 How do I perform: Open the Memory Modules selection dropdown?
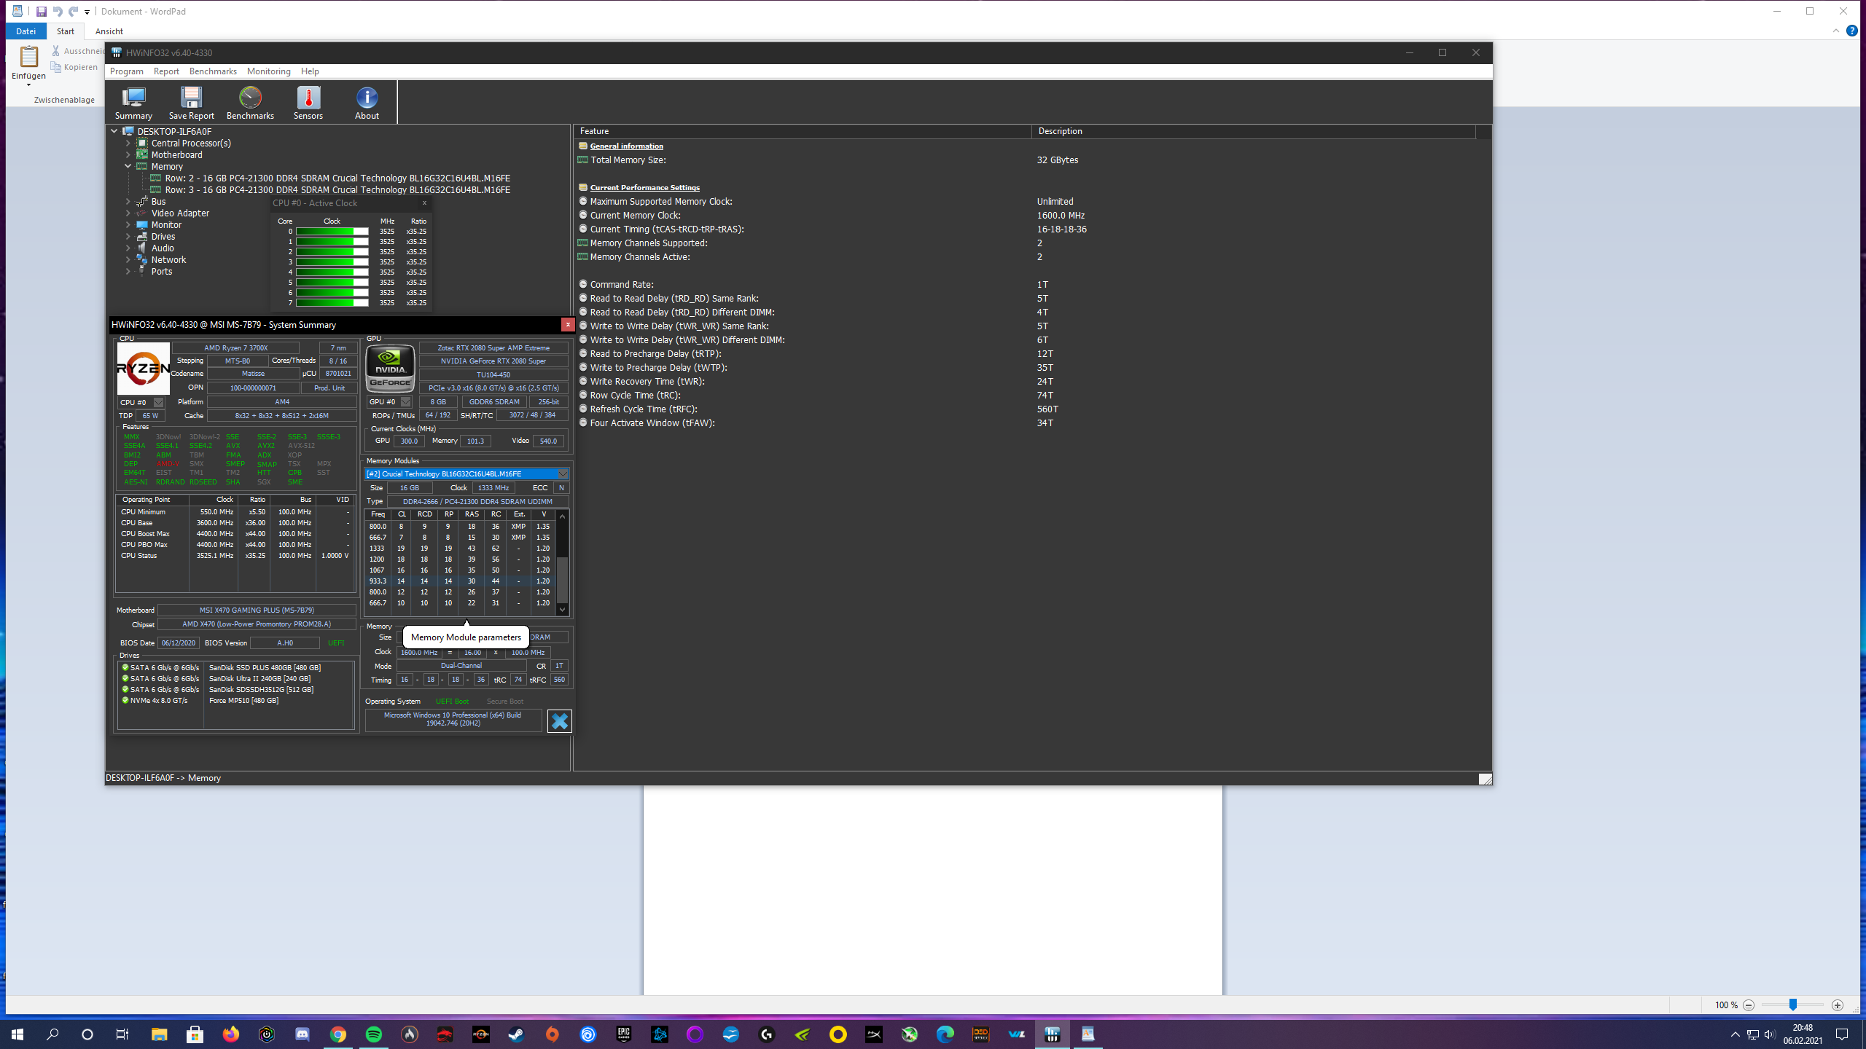pos(562,474)
